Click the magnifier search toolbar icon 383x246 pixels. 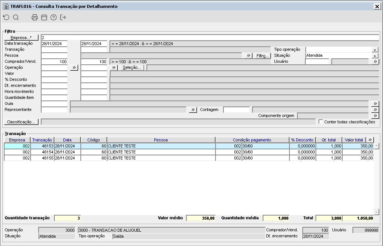[16, 17]
